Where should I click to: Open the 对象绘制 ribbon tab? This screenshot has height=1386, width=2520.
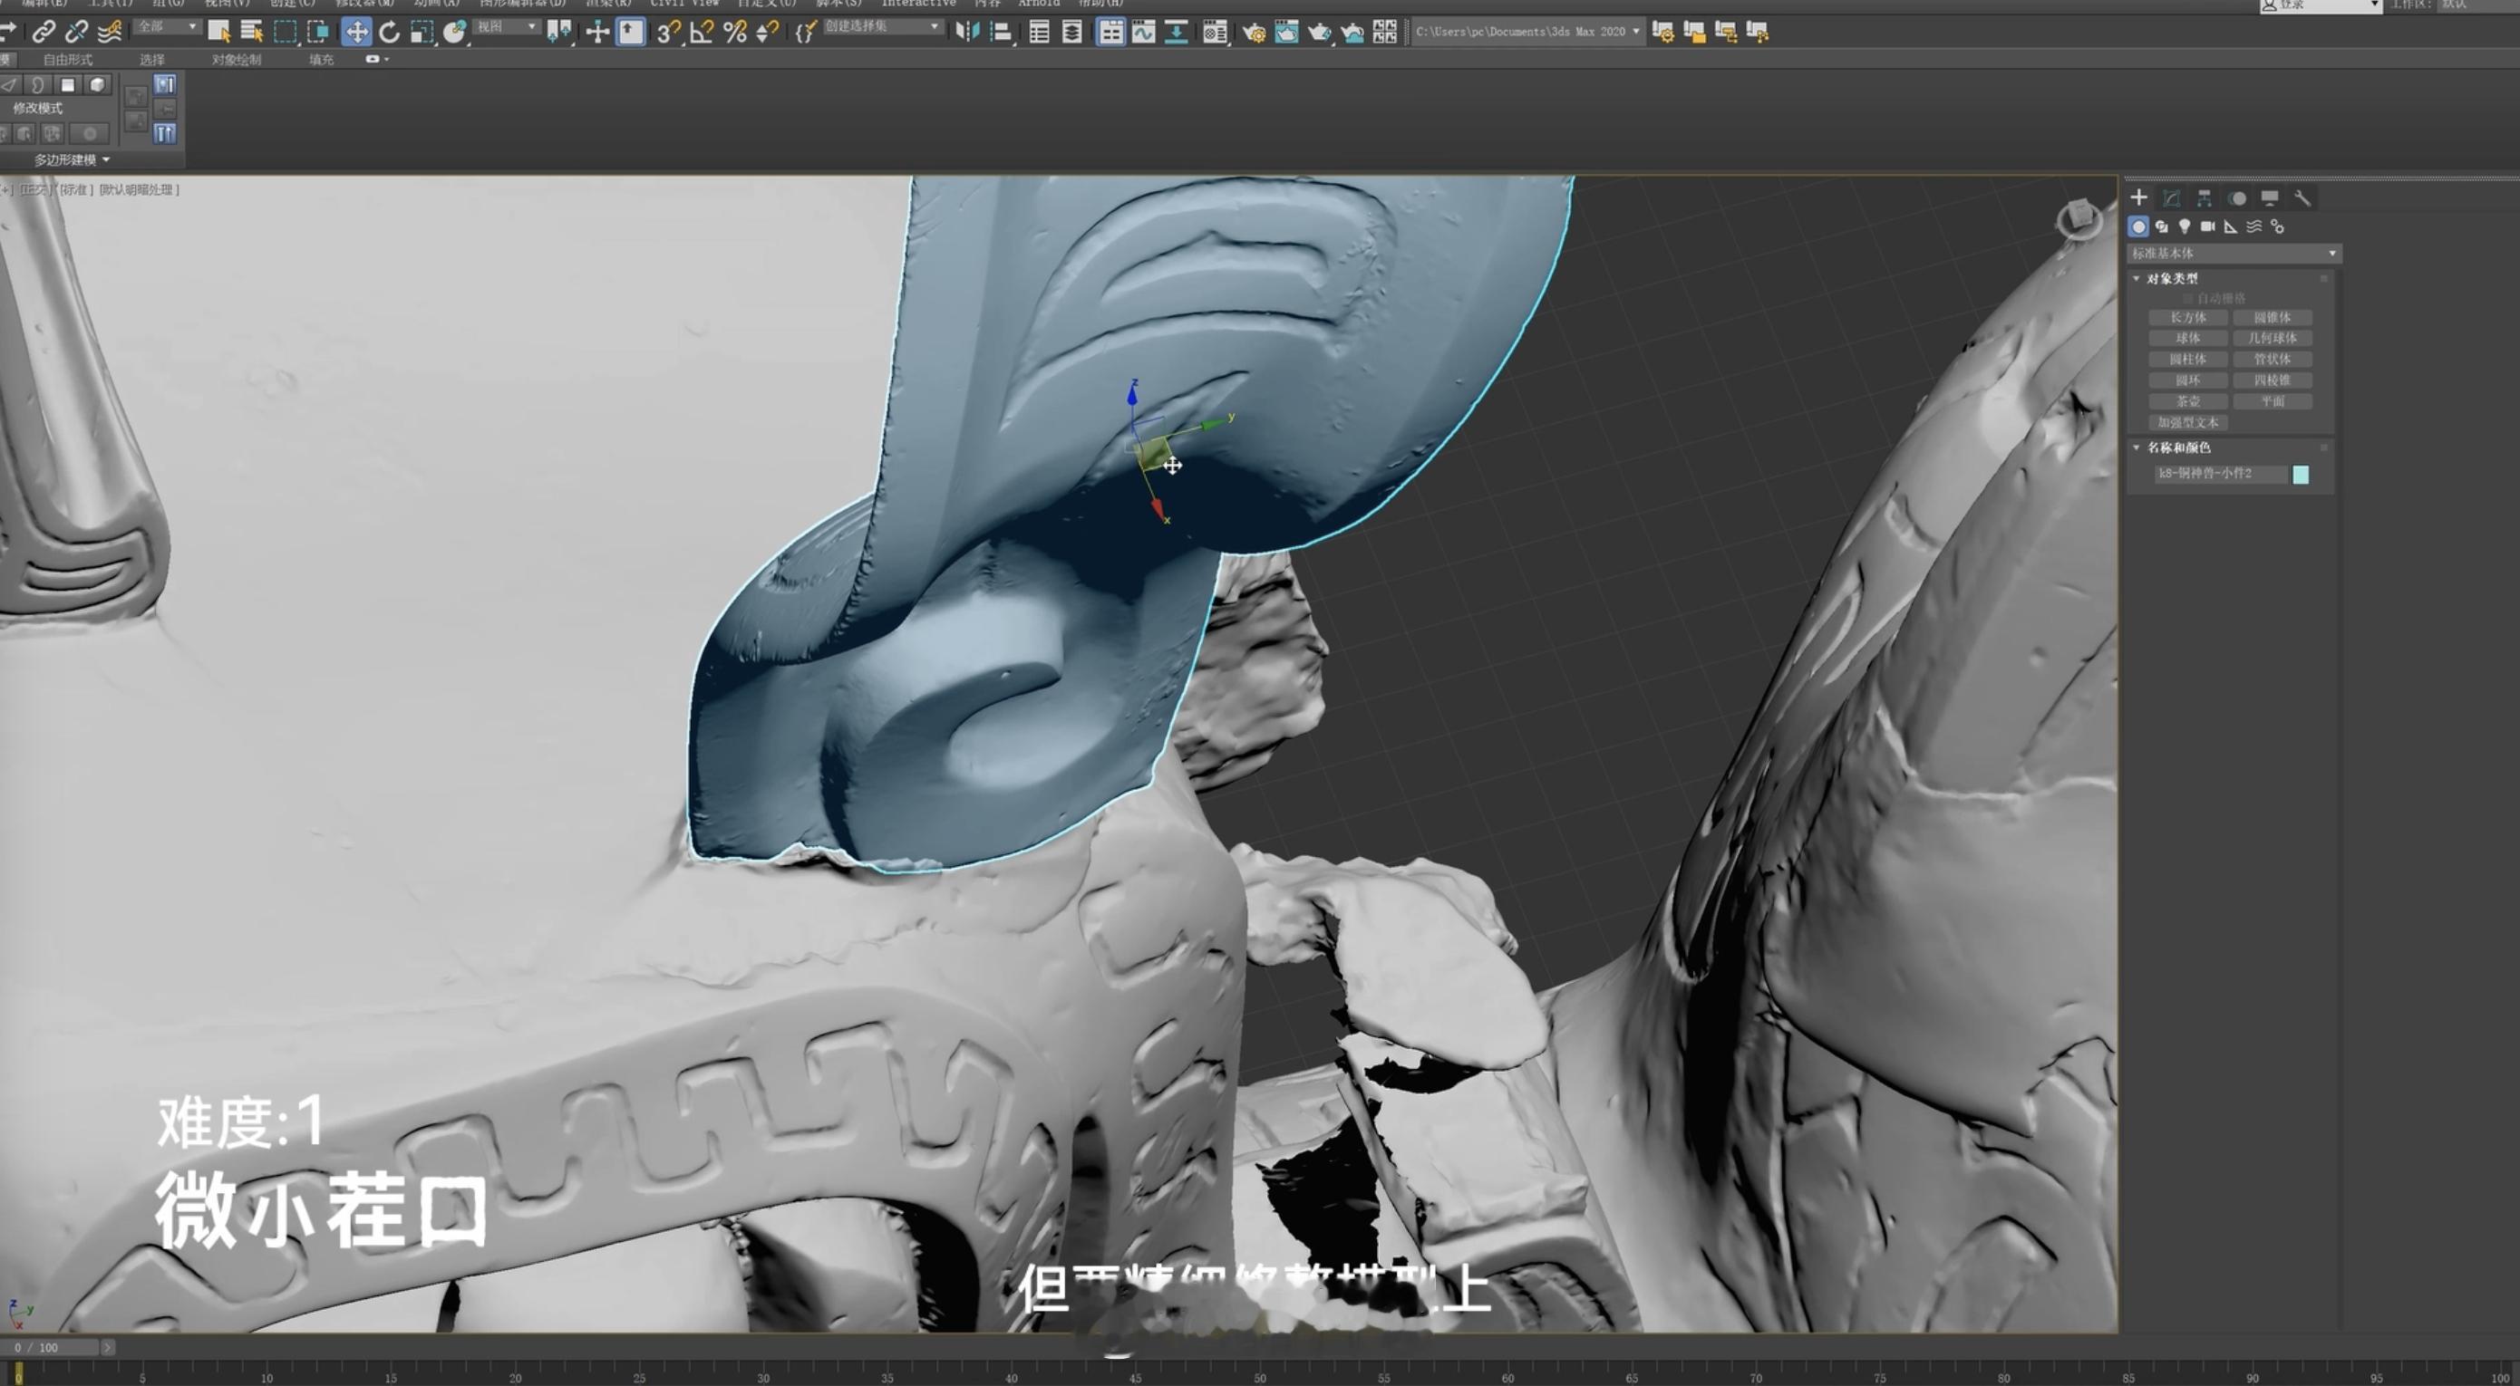(236, 60)
